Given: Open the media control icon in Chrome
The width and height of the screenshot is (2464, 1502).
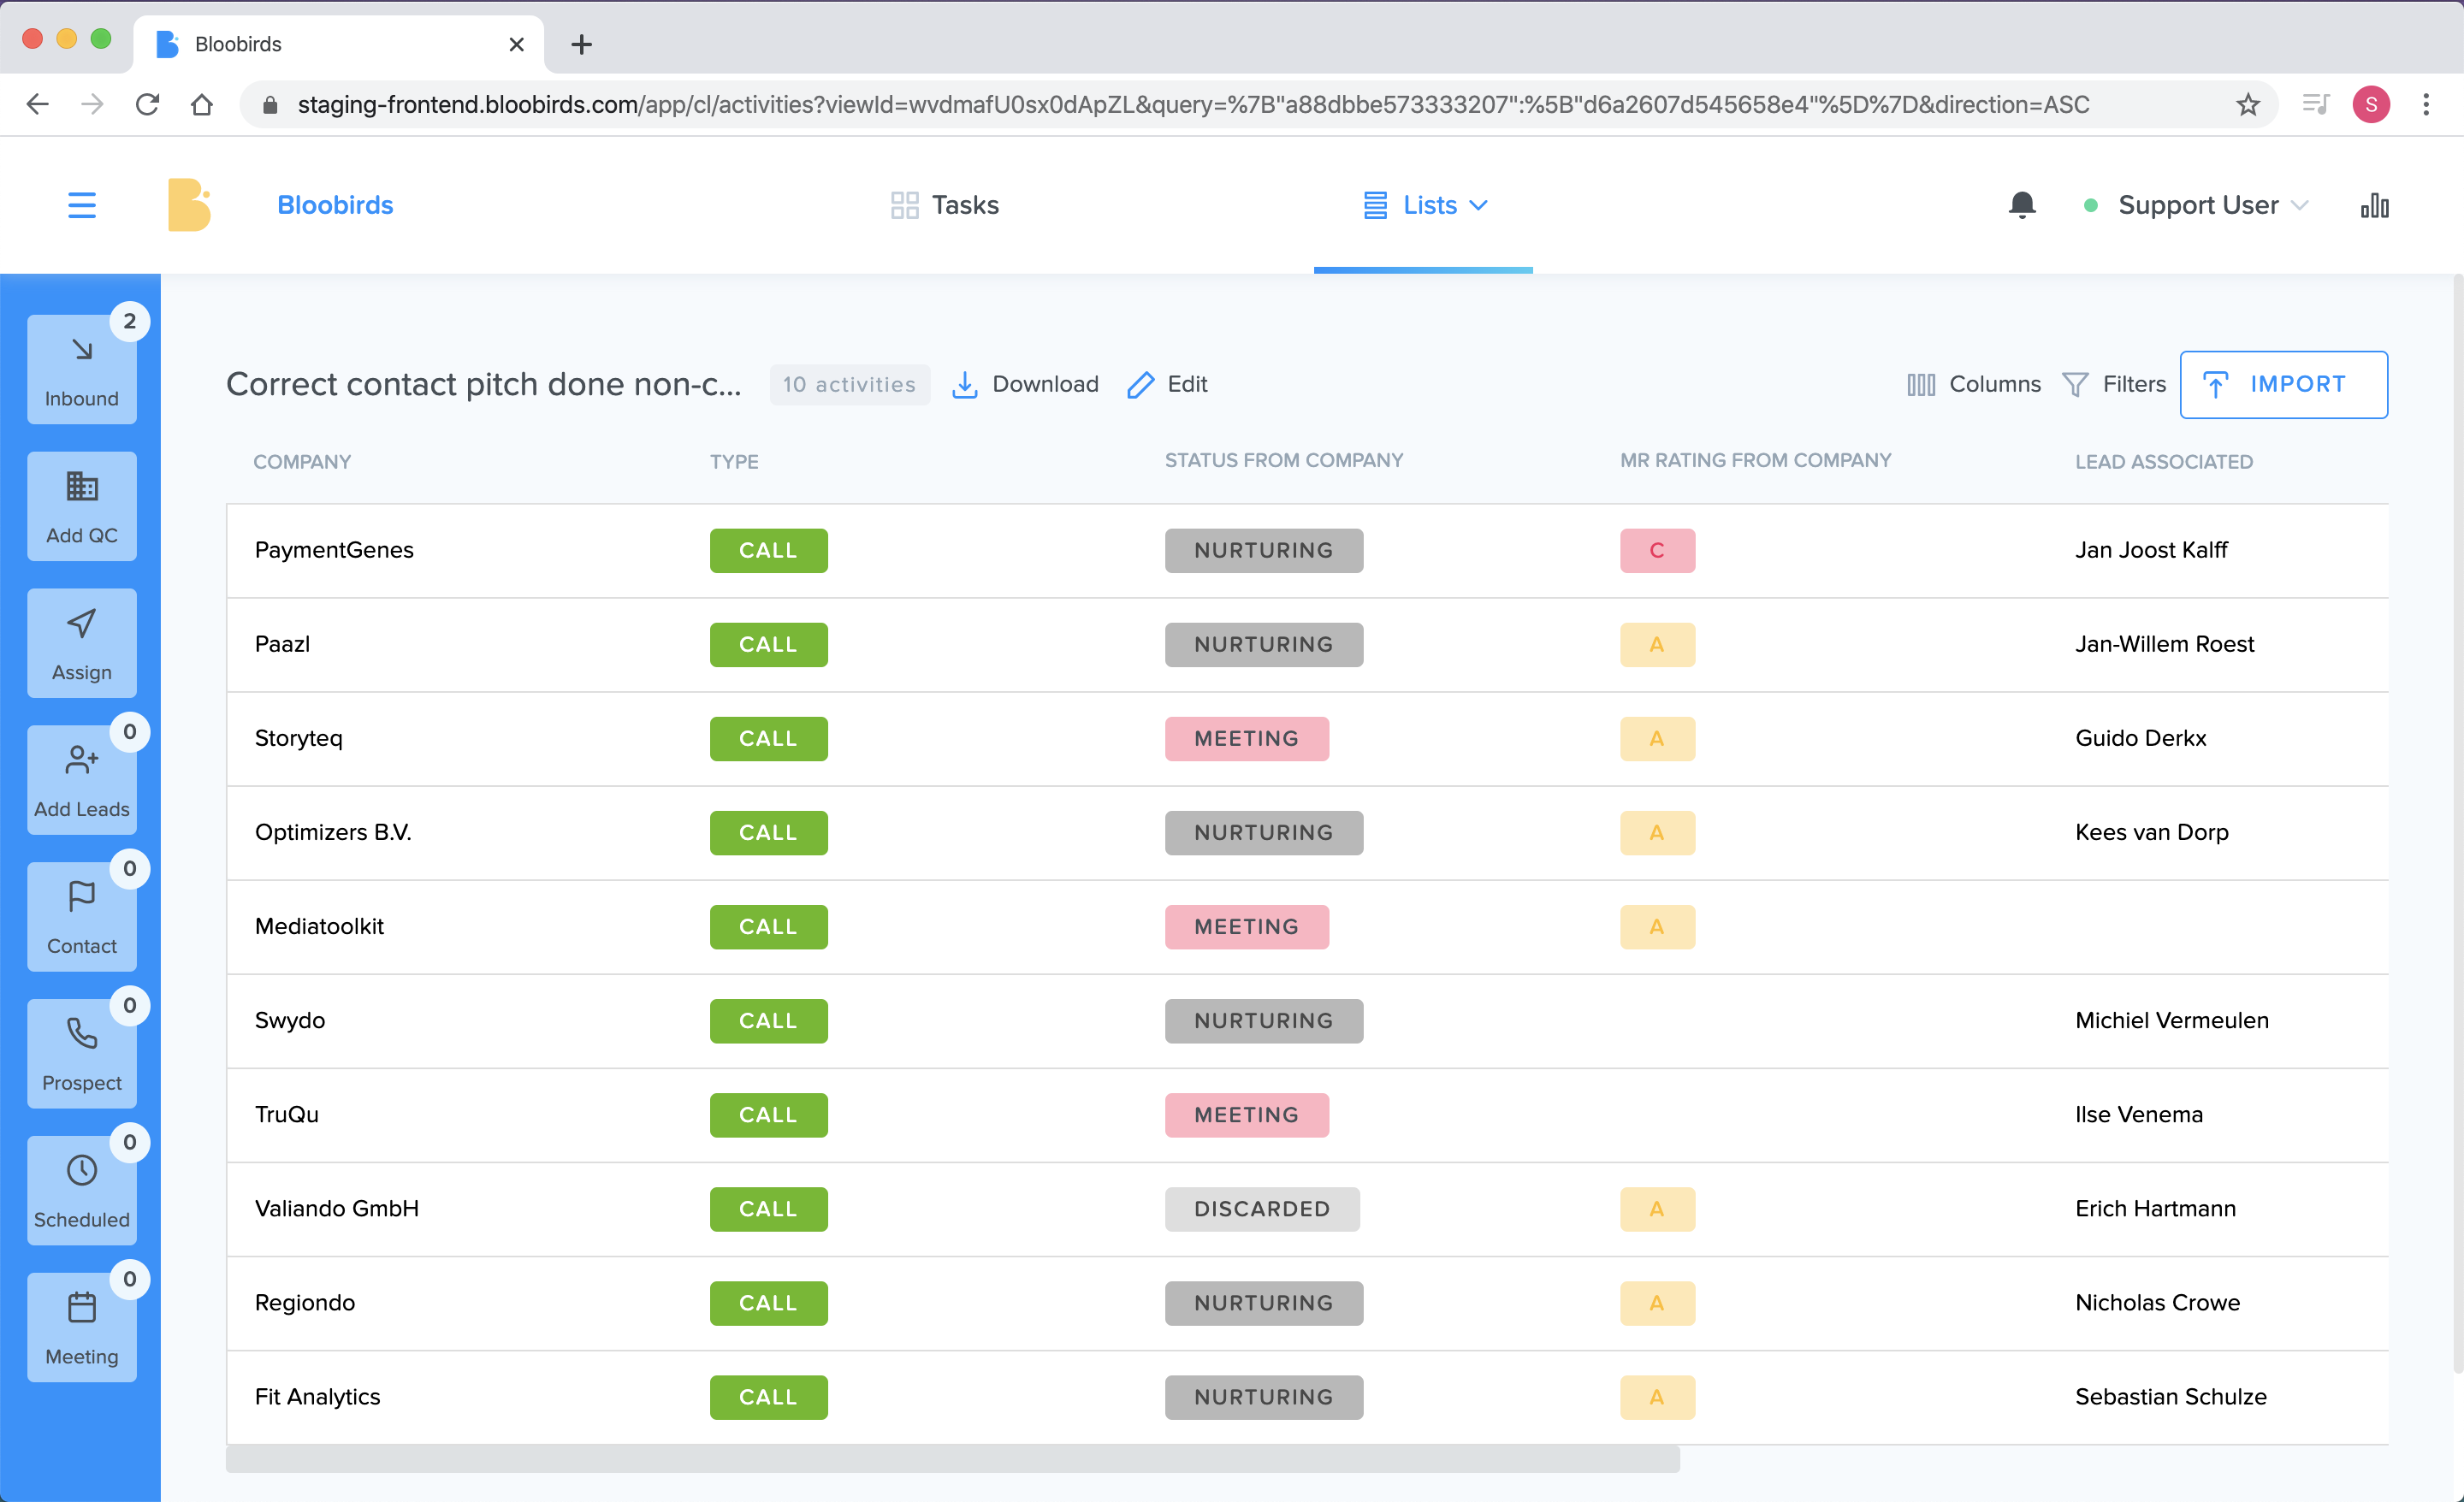Looking at the screenshot, I should (2315, 104).
